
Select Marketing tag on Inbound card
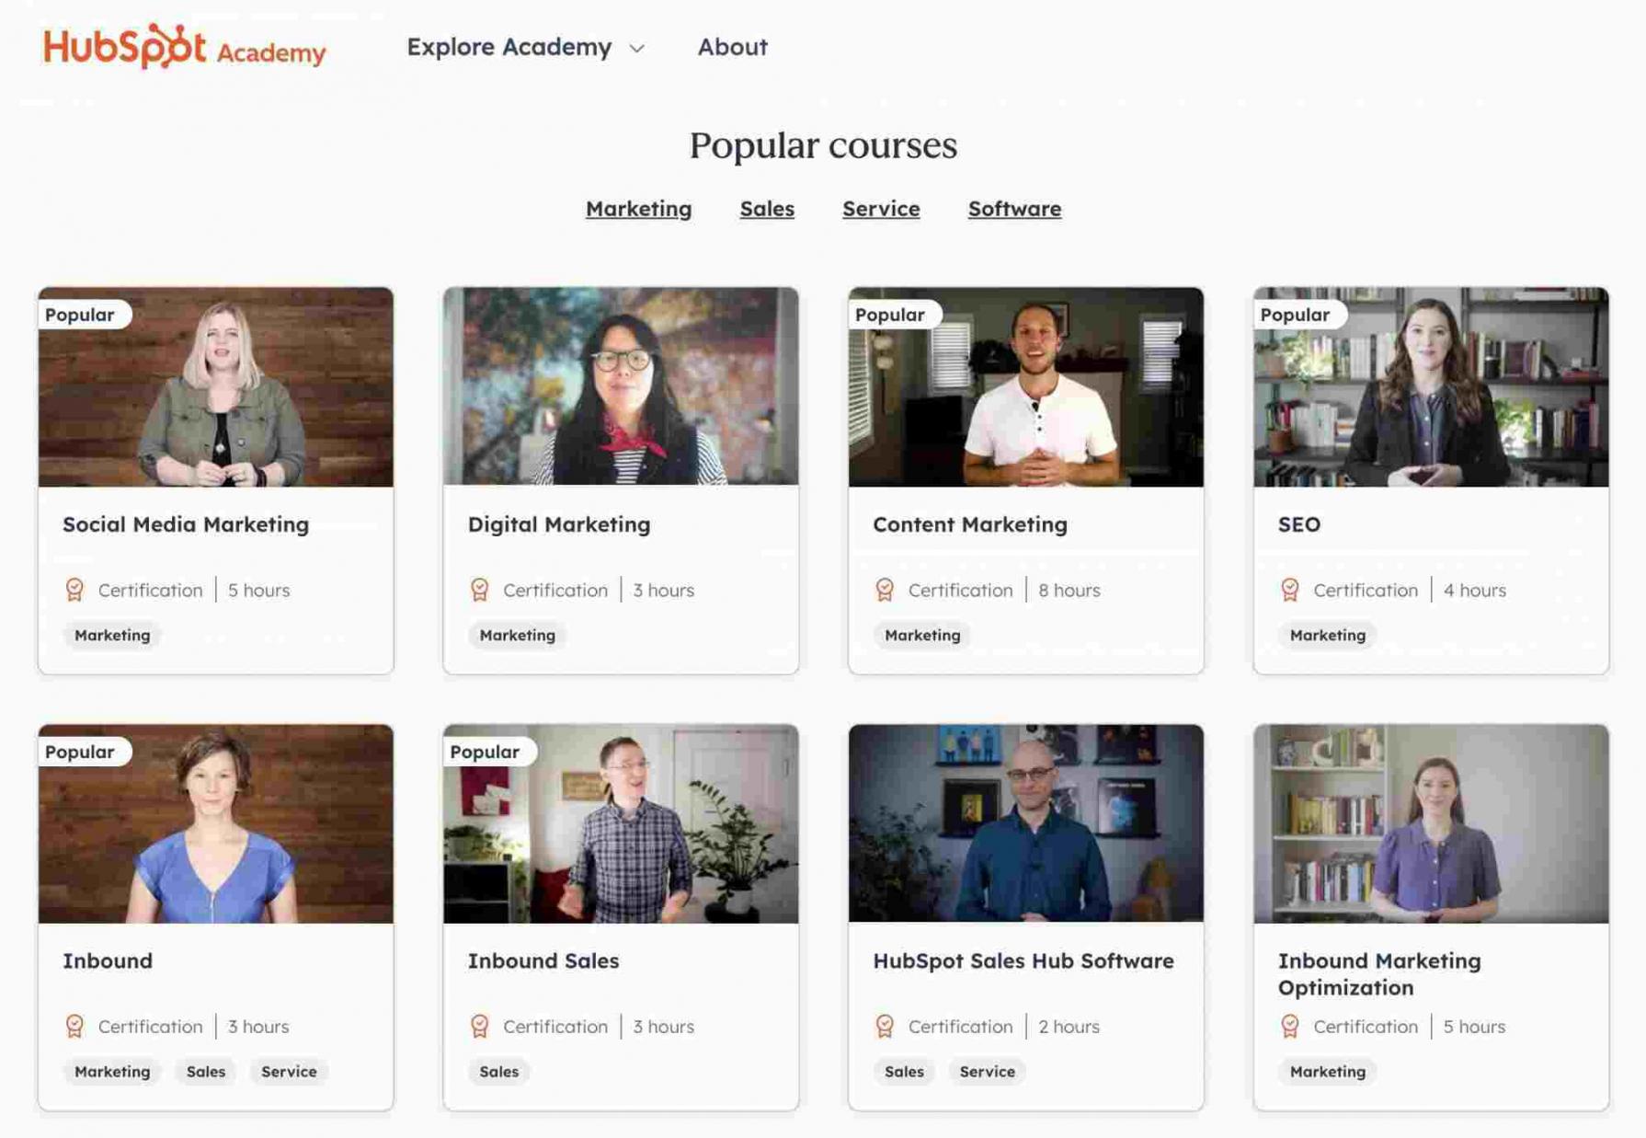pos(112,1071)
